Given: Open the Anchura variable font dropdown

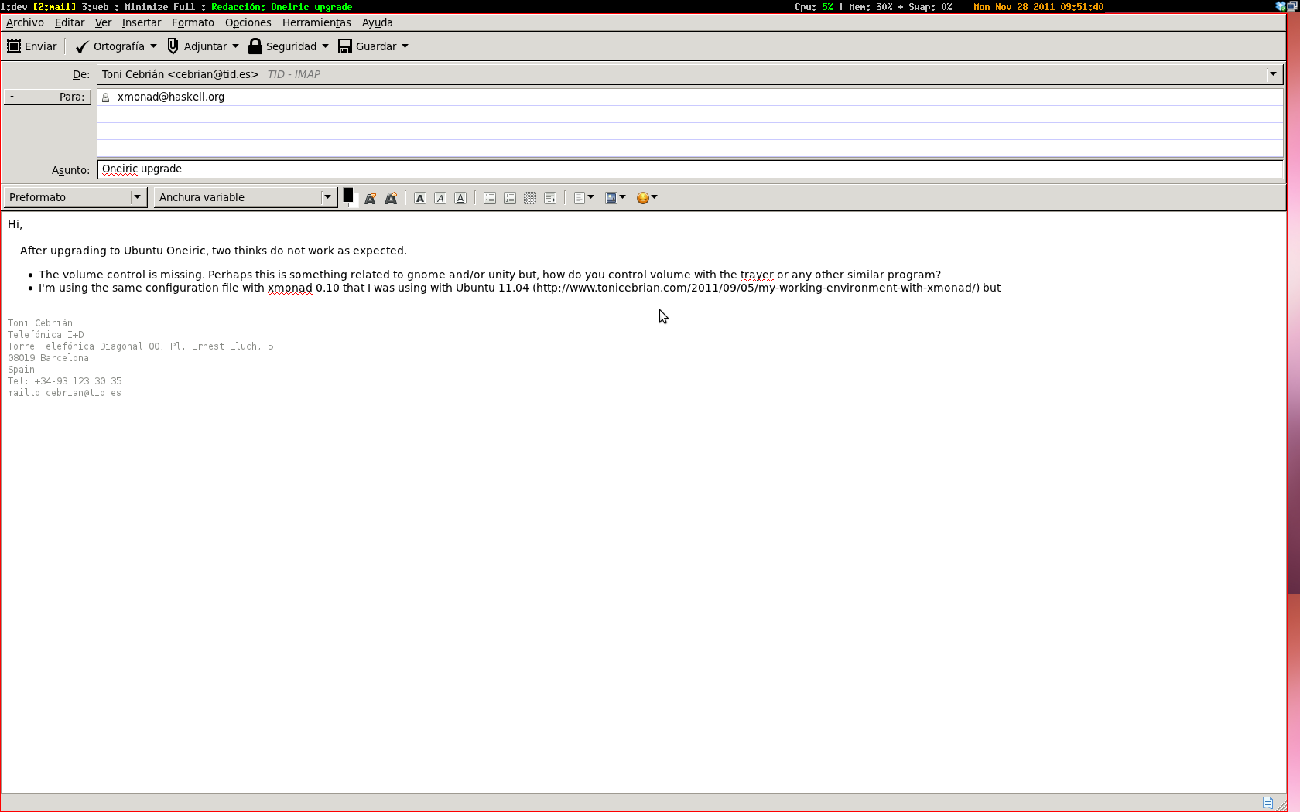Looking at the screenshot, I should [x=245, y=197].
